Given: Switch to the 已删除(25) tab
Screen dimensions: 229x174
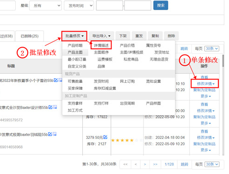Looking at the screenshot, I should coord(30,36).
